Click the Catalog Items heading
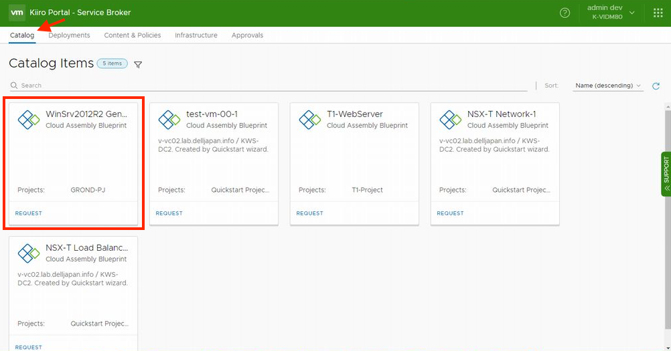Viewport: 671px width, 351px height. pyautogui.click(x=52, y=64)
